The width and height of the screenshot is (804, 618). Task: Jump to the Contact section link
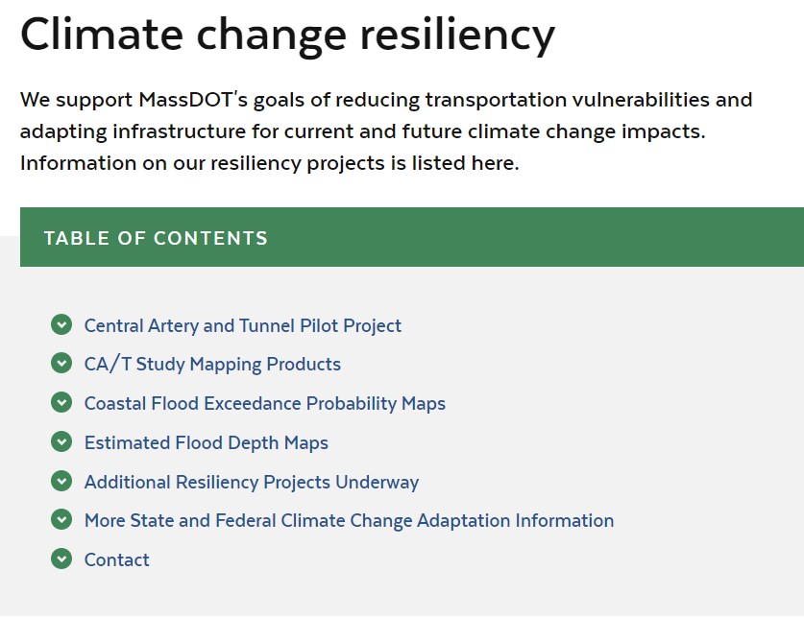click(116, 559)
